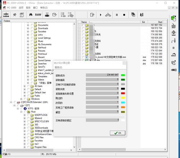Click the chain-with-X icon in the right sidebar
The height and width of the screenshot is (158, 180).
point(174,55)
